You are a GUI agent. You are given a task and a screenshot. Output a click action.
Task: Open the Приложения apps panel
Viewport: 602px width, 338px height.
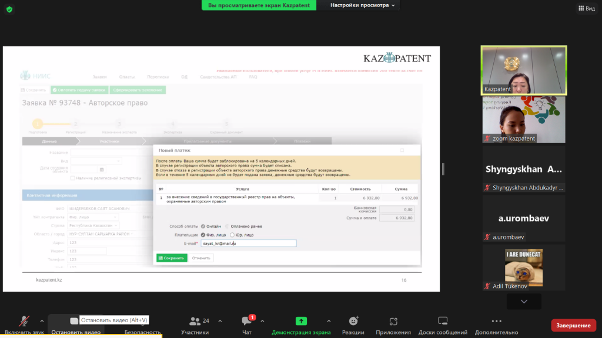coord(393,325)
